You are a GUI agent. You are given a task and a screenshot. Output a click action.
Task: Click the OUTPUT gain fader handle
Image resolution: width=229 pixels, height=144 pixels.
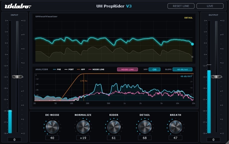click(x=216, y=77)
